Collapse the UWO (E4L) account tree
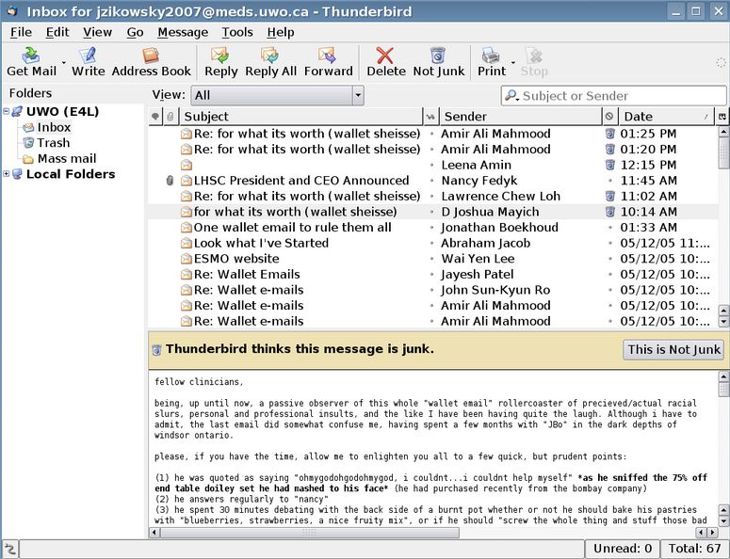The height and width of the screenshot is (559, 730). tap(8, 112)
